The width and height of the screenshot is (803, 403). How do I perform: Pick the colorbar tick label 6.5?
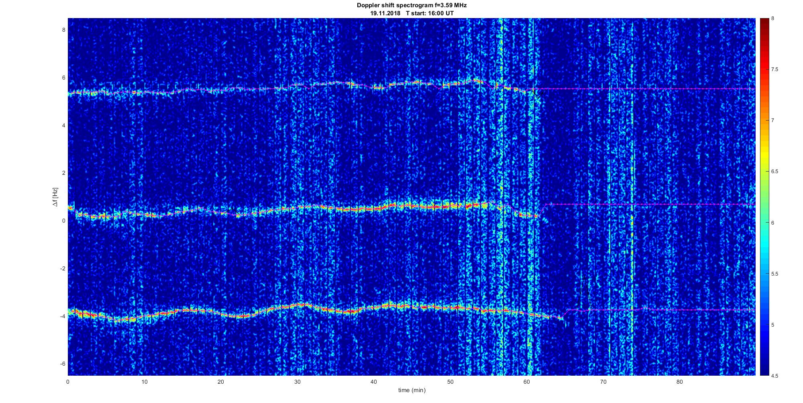[774, 172]
